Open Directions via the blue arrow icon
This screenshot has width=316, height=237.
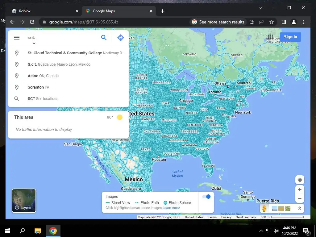(x=121, y=37)
